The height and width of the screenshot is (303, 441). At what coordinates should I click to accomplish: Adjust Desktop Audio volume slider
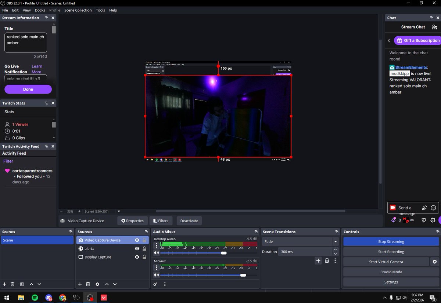(208, 253)
